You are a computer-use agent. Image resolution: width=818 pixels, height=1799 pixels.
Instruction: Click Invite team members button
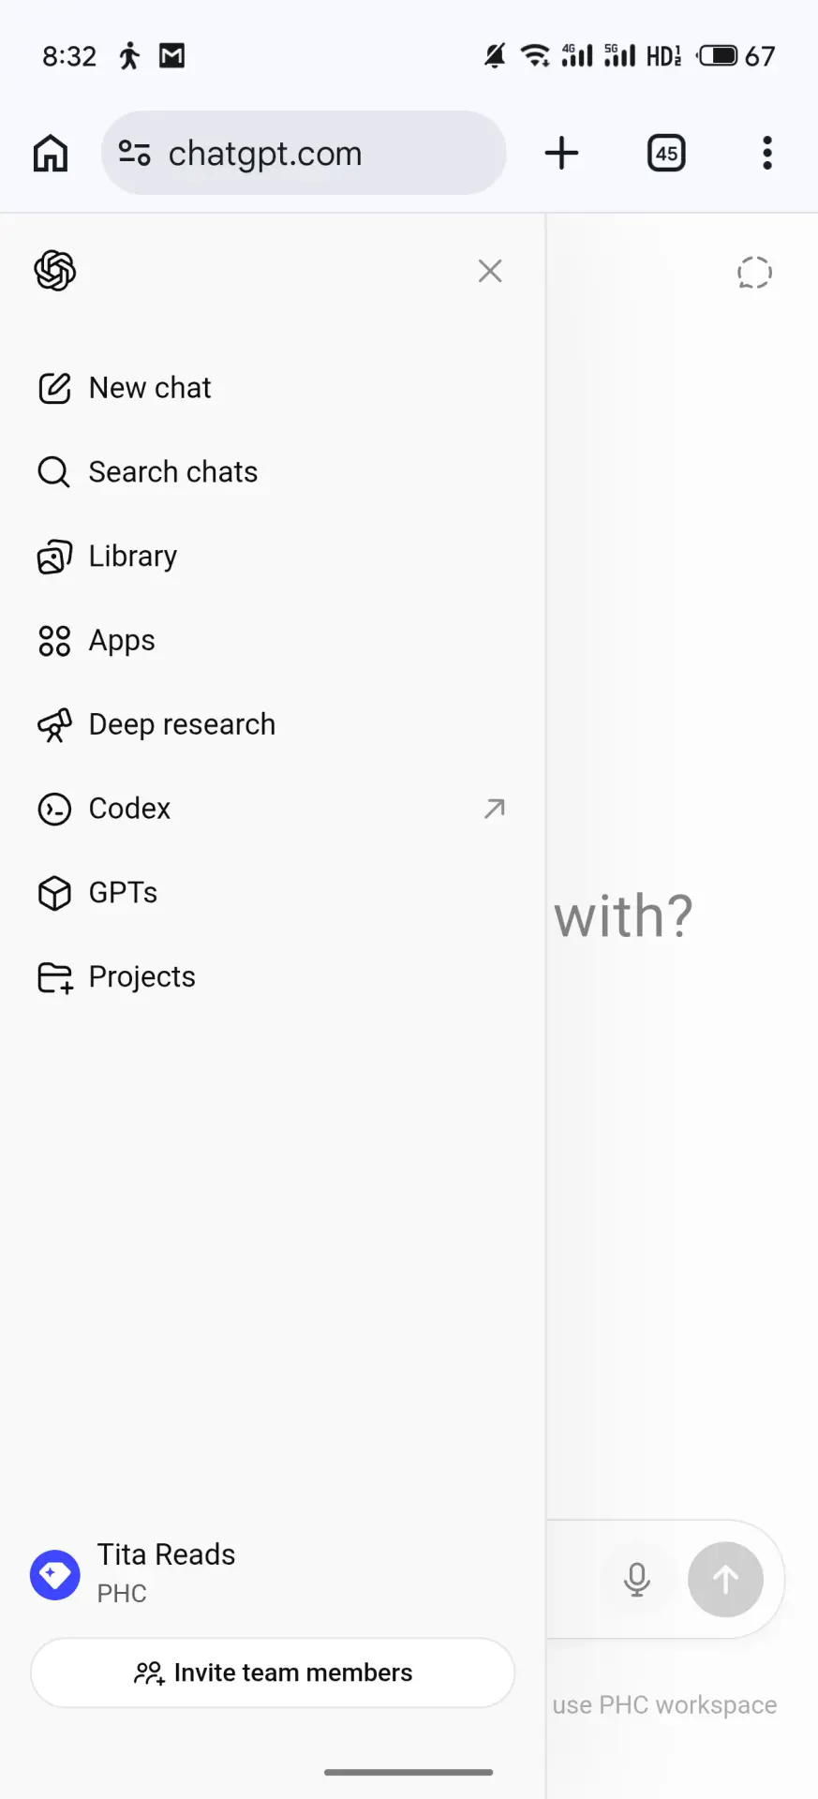(273, 1673)
